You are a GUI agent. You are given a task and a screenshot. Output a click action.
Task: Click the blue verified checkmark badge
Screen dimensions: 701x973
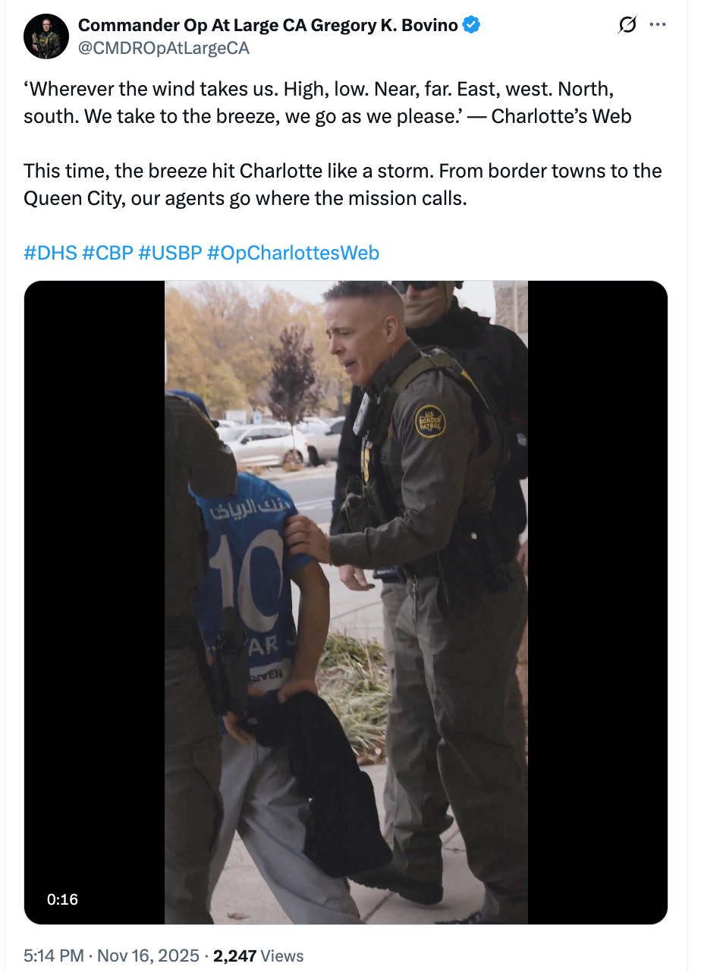[x=472, y=25]
